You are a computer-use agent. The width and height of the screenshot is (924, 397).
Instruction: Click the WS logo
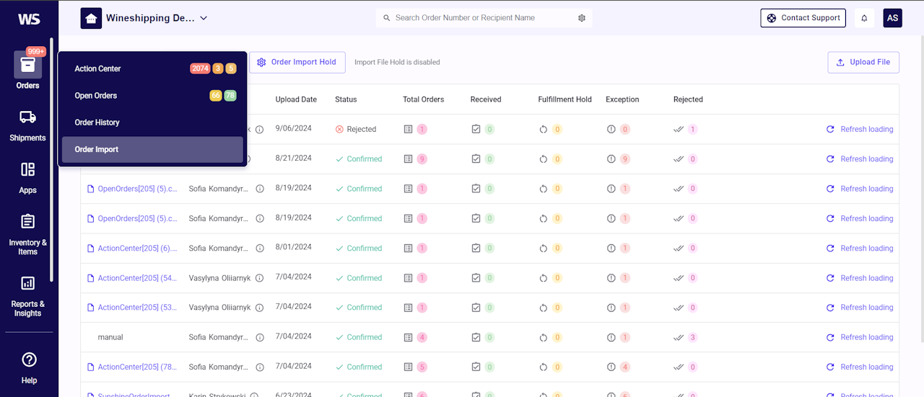click(x=28, y=19)
